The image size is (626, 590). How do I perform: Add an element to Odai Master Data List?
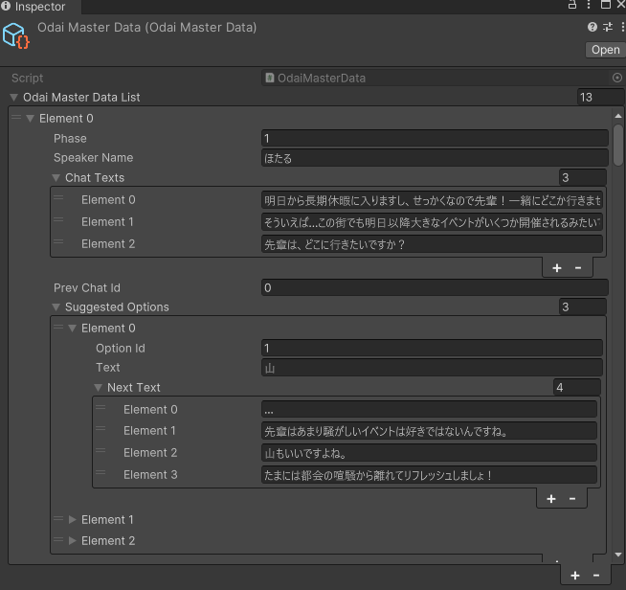click(x=575, y=576)
